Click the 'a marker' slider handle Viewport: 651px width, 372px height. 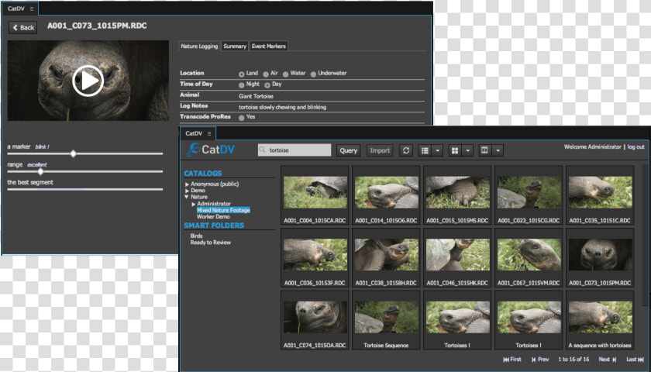tap(73, 153)
